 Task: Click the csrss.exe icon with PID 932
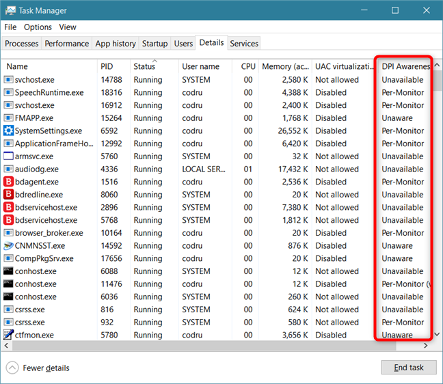pyautogui.click(x=8, y=322)
